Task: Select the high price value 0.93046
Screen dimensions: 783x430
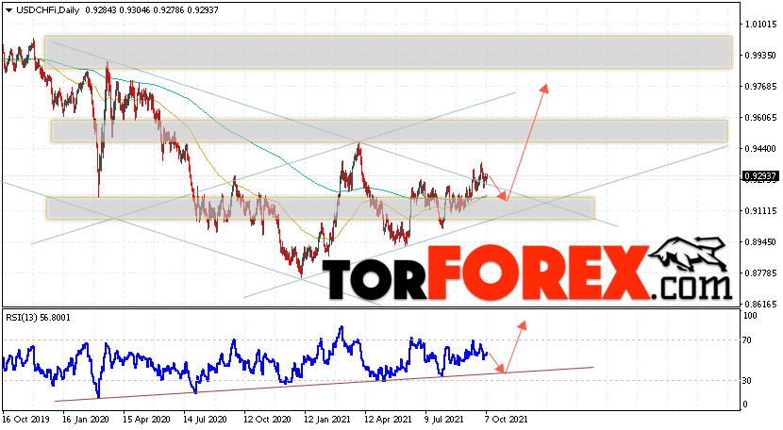Action: pos(135,10)
